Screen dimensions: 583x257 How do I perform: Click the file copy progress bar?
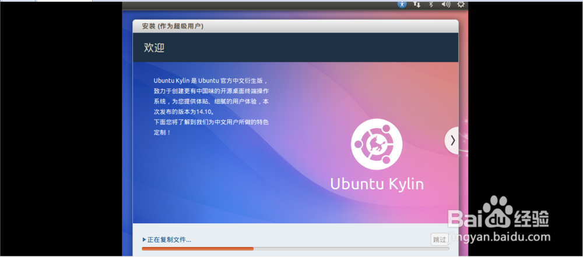pyautogui.click(x=296, y=249)
